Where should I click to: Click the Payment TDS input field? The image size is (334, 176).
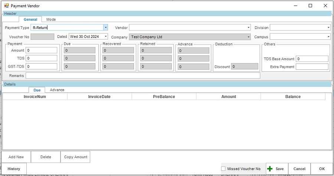click(42, 58)
